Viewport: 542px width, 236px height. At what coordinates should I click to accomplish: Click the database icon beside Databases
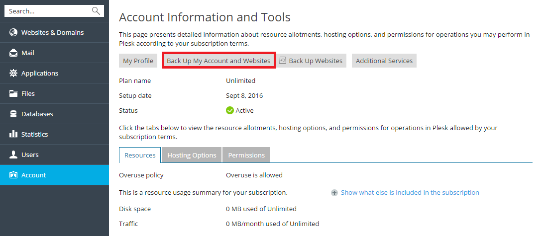(14, 114)
